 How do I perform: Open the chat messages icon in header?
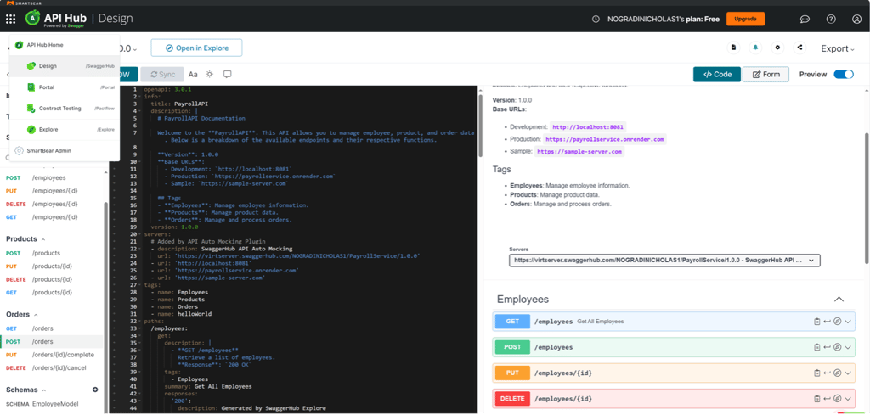805,19
